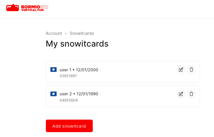This screenshot has height=137, width=214.
Task: Click the red Bormio Ski mountain logo
Action: [x=13, y=8]
